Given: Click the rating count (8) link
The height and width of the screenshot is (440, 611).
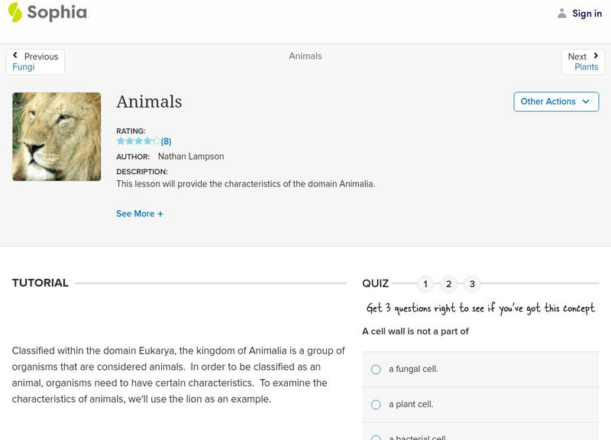Looking at the screenshot, I should pos(166,141).
